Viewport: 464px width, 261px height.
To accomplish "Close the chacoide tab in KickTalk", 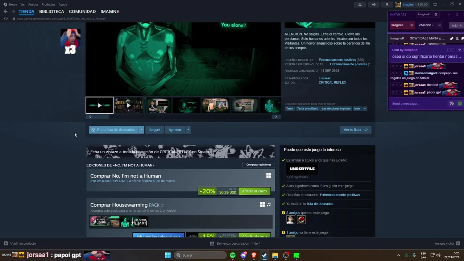I will pyautogui.click(x=439, y=25).
